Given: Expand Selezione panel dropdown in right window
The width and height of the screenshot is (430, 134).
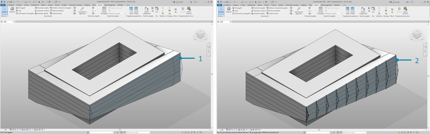Looking at the screenshot, I should 221,16.
